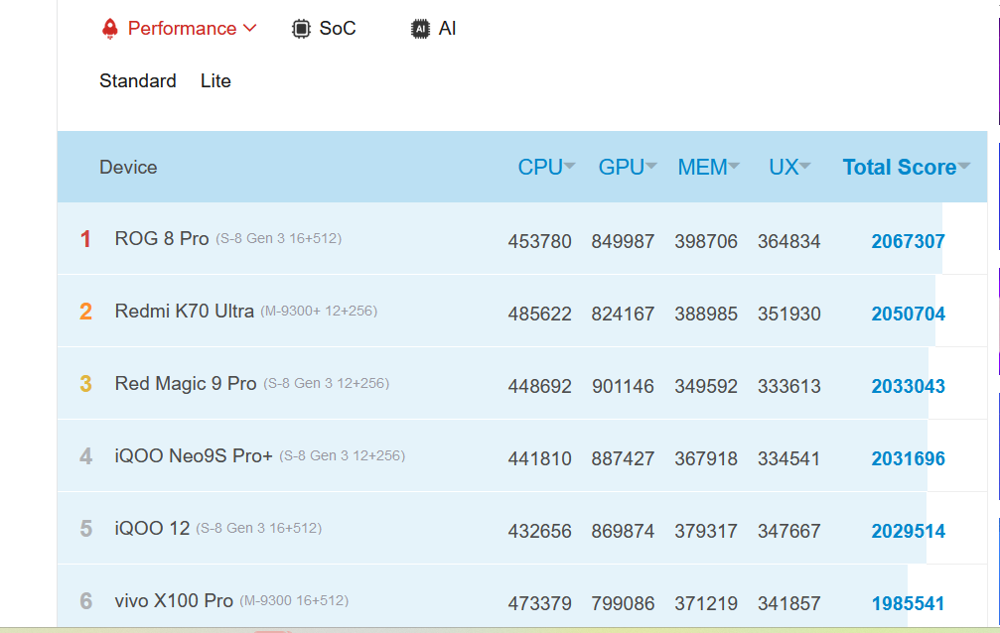
Task: Click vivo X100 Pro spec M-9300 16+512
Action: (294, 600)
